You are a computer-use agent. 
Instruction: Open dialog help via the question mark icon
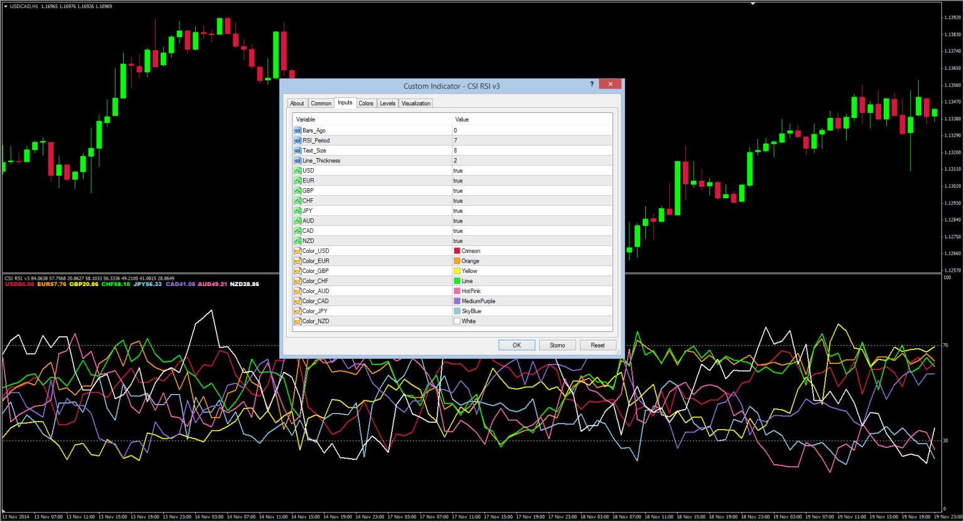click(x=591, y=83)
